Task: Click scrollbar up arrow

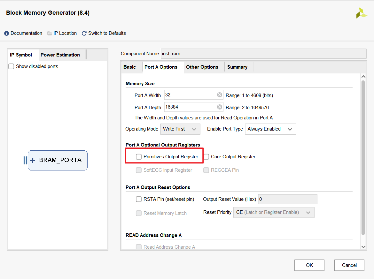Action: [363, 77]
